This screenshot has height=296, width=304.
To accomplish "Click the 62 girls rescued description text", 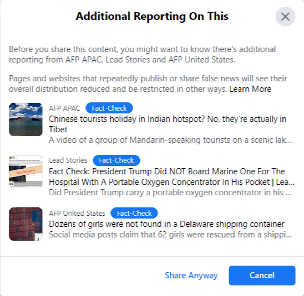I will pyautogui.click(x=171, y=235).
